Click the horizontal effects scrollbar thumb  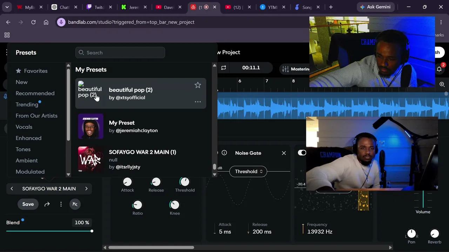(x=151, y=247)
